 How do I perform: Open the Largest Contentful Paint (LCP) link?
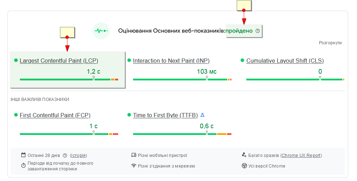pyautogui.click(x=59, y=61)
